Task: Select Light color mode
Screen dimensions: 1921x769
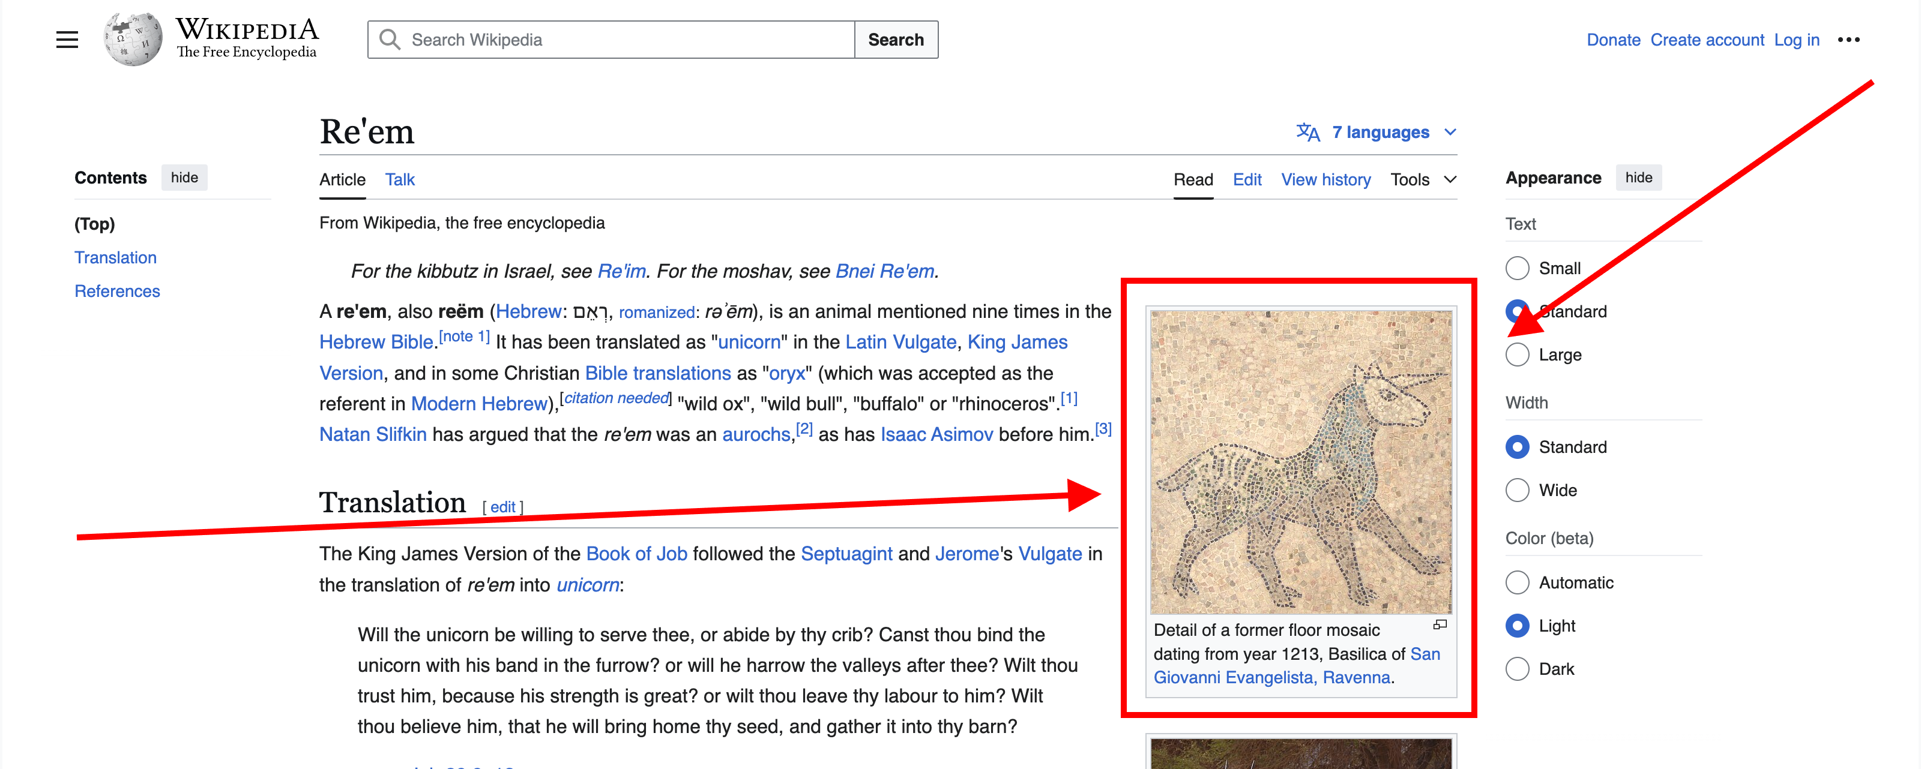Action: click(1517, 626)
